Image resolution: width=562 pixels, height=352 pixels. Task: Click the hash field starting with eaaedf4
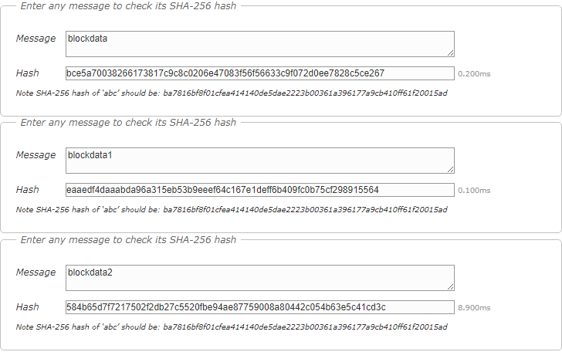259,190
